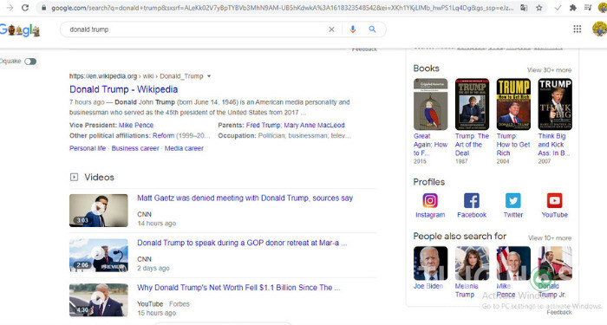Open Donald Trump - Wikipedia result
The height and width of the screenshot is (325, 607).
pyautogui.click(x=123, y=89)
